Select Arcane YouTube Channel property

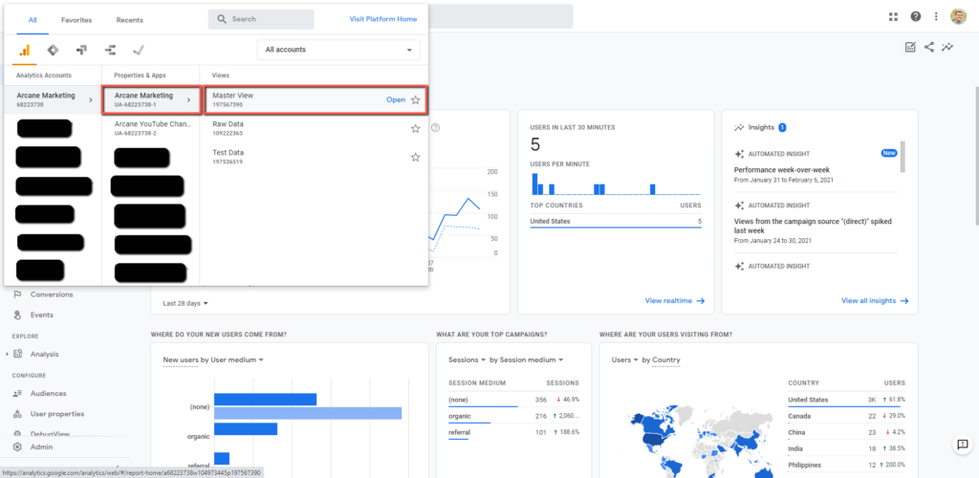point(151,128)
